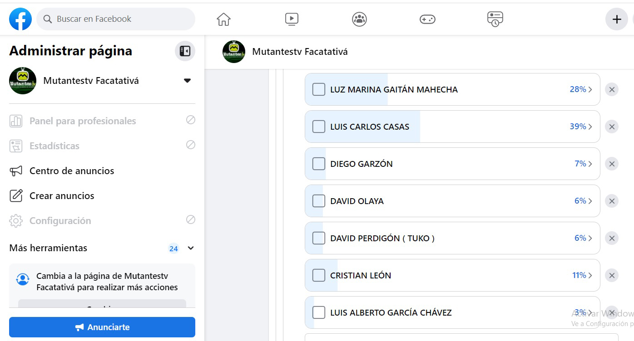
Task: Open Mutantestv Facatativá page header link
Action: (x=300, y=52)
